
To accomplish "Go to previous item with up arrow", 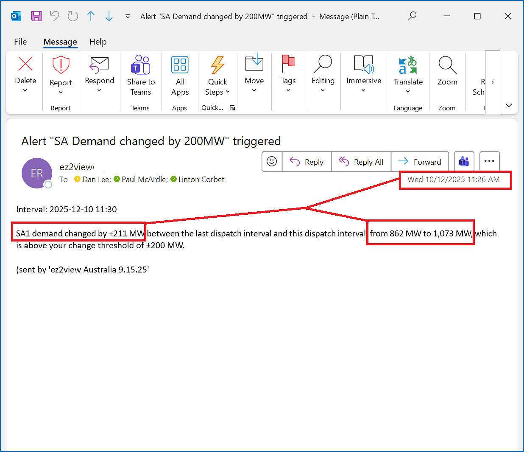I will (91, 17).
